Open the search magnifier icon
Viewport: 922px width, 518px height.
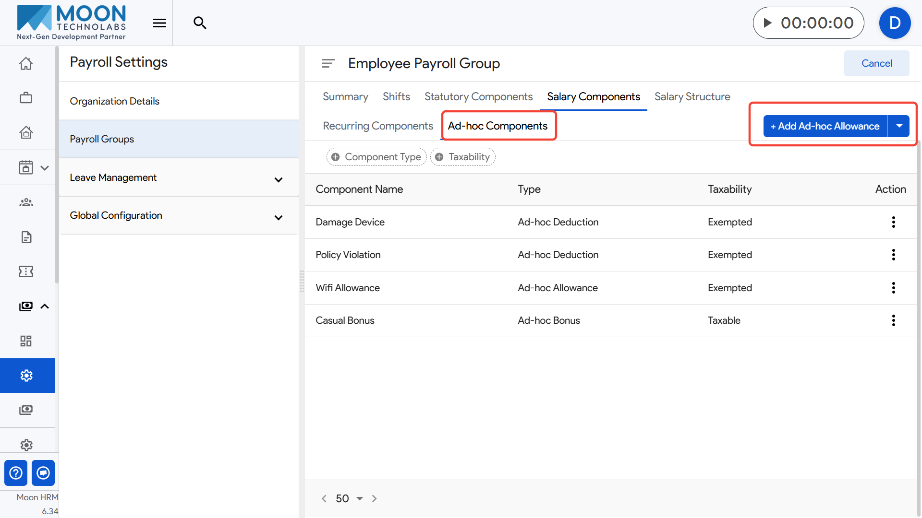pos(200,23)
